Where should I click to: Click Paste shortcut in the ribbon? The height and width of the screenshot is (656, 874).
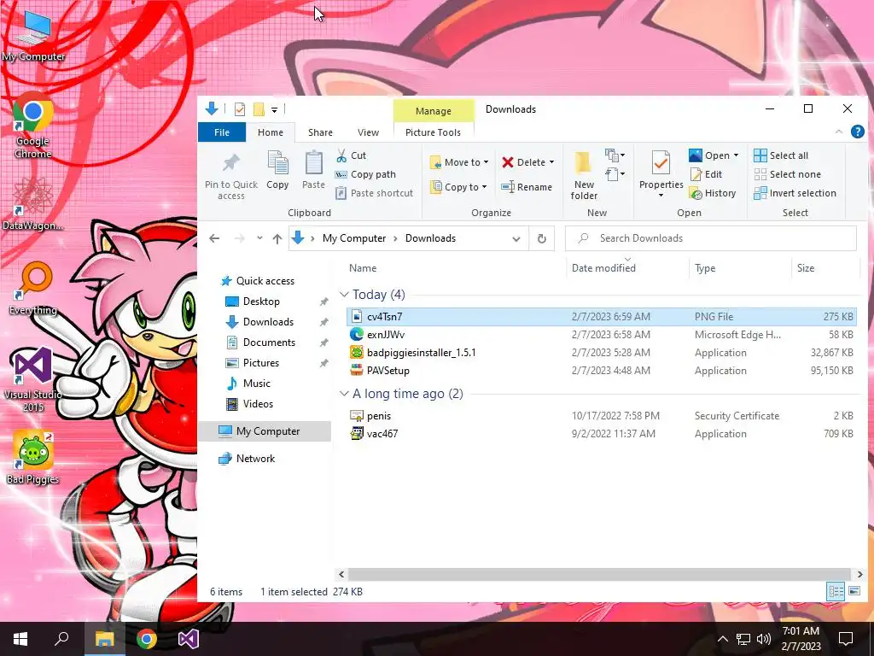374,193
